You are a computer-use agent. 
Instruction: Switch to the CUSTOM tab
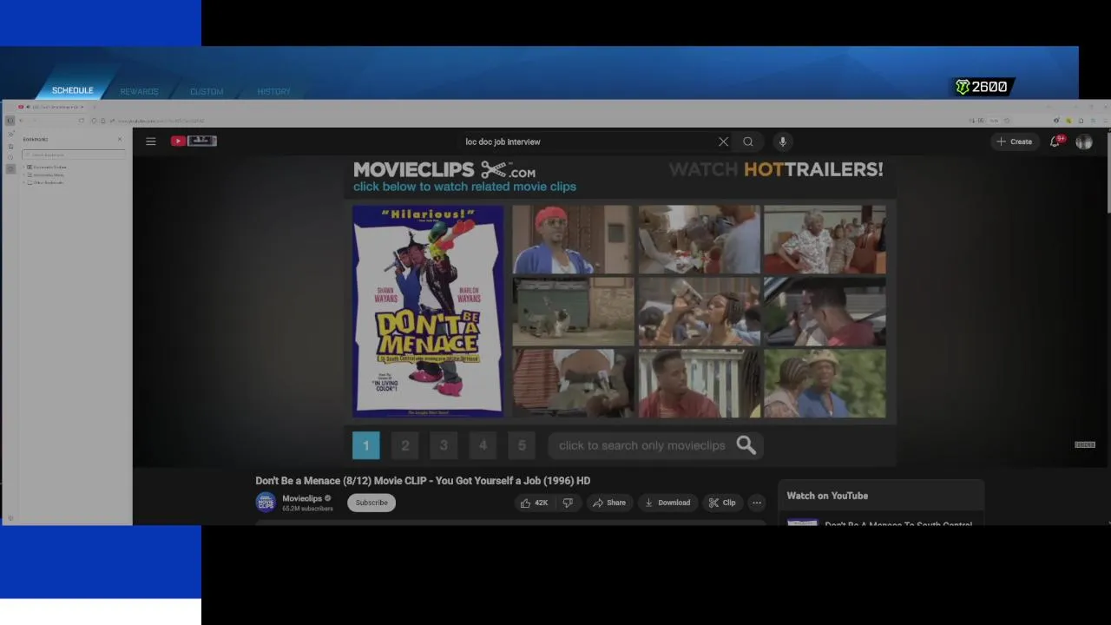pyautogui.click(x=207, y=91)
